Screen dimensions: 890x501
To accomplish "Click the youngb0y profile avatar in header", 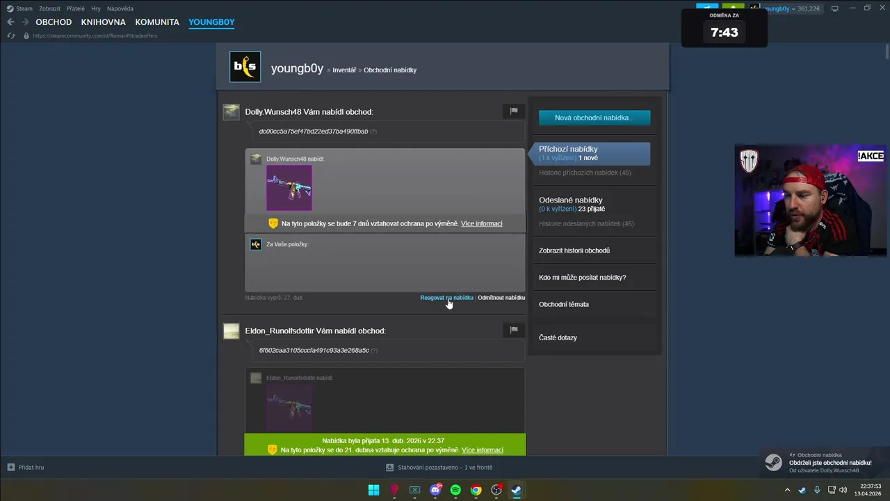I will 245,67.
